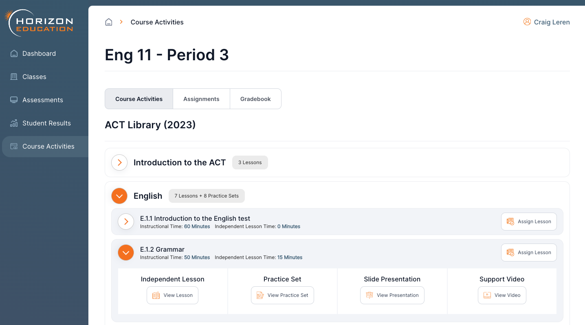Switch to the Gradebook tab

255,99
